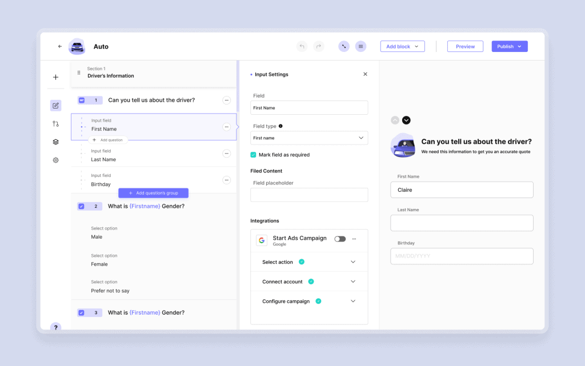Open Start Ads Campaign more options
The height and width of the screenshot is (366, 585).
tap(354, 239)
